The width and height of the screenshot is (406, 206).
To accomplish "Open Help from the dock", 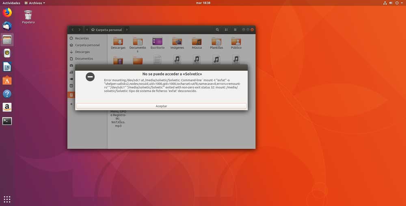I will pos(7,94).
